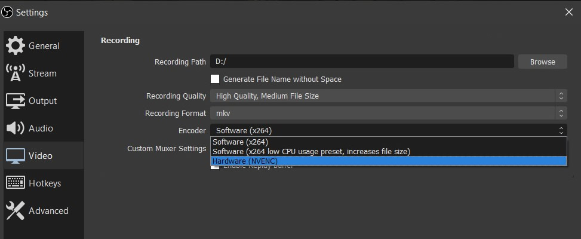Open General settings tab
Image resolution: width=581 pixels, height=239 pixels.
(44, 46)
